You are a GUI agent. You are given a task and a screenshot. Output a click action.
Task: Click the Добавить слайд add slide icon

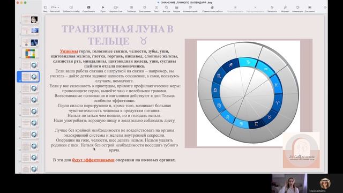coord(71,8)
